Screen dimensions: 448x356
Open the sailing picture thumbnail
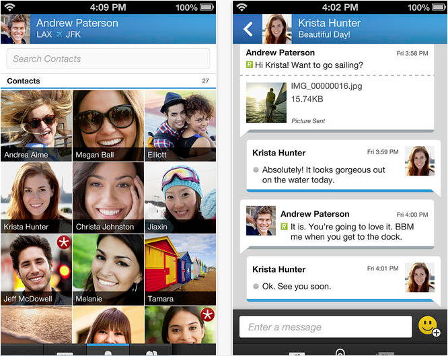pos(266,103)
